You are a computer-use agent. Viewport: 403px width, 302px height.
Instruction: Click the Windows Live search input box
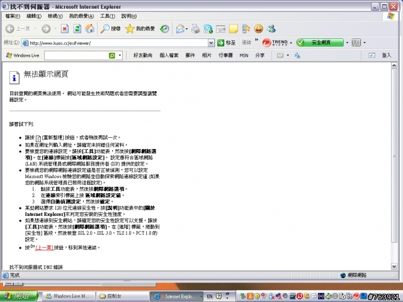click(76, 55)
